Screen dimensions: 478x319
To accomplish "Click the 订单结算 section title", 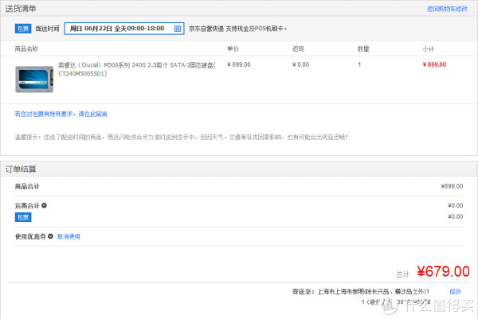I will click(21, 169).
